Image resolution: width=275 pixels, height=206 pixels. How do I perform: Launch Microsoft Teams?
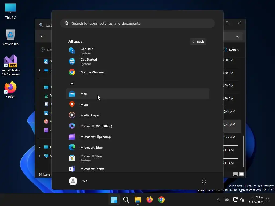137,168
